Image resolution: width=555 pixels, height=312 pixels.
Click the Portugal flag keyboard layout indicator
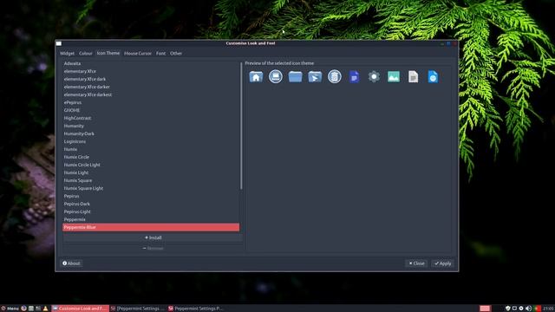click(538, 309)
